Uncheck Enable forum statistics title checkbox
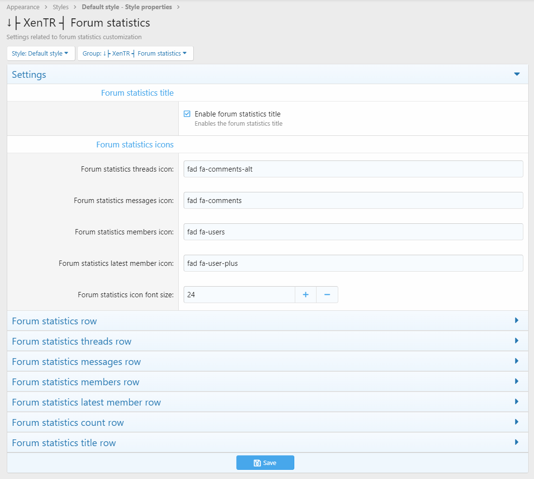Screen dimensions: 534x479 tap(187, 114)
